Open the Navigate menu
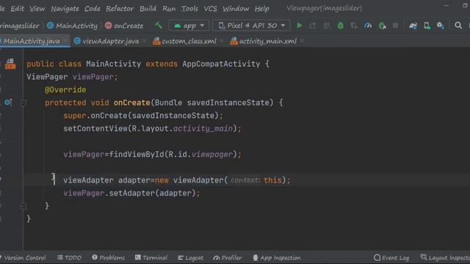This screenshot has height=264, width=470. click(x=65, y=9)
